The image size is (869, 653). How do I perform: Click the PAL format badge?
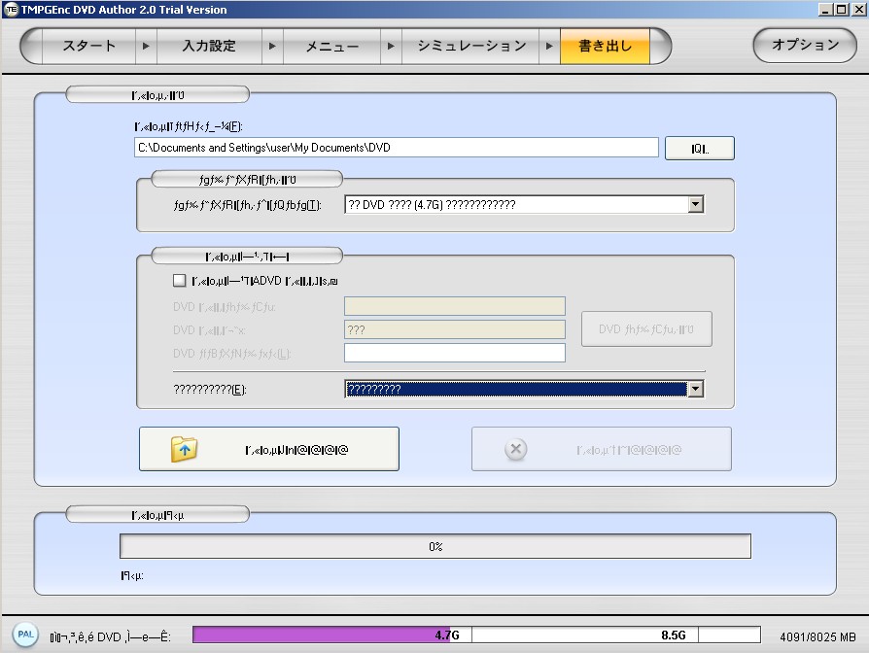click(25, 635)
